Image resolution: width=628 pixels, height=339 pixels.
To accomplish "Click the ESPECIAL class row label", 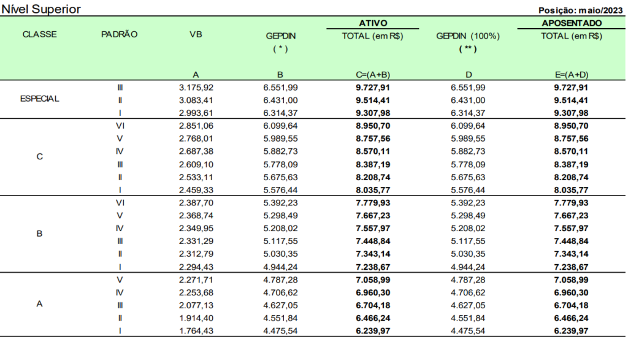I will 39,99.
